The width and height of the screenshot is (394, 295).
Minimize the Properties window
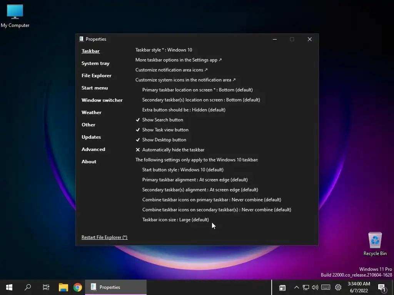(275, 39)
